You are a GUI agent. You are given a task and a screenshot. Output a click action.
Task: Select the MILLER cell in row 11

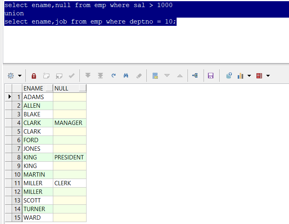[x=38, y=183]
